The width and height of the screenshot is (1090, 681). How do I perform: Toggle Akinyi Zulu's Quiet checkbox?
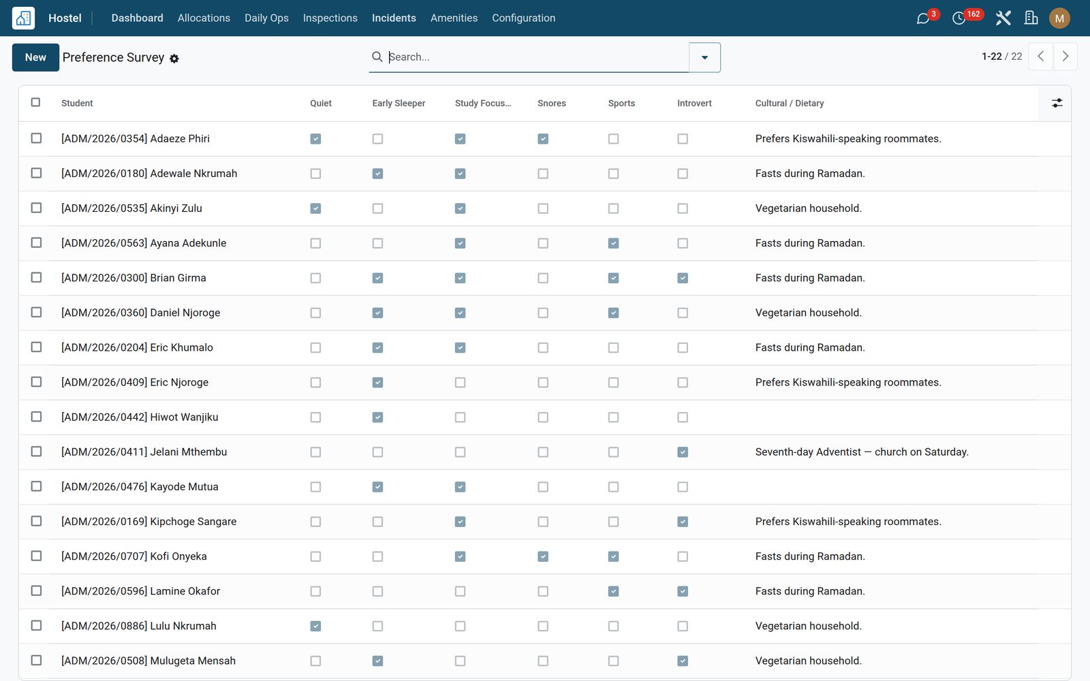pos(315,208)
